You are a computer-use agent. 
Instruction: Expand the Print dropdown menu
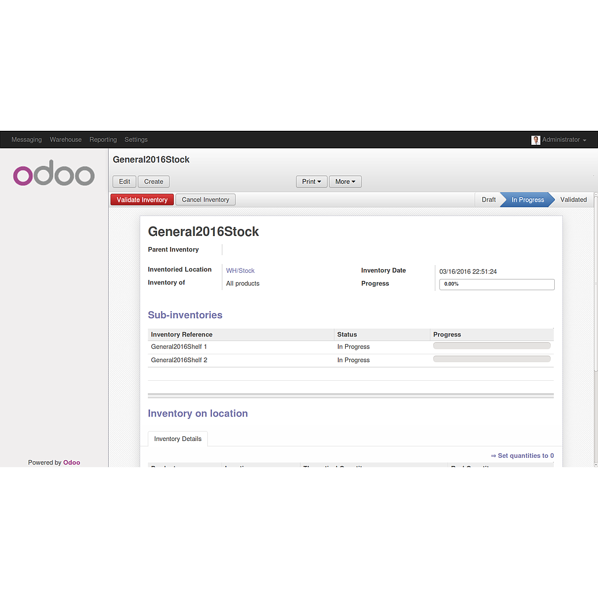311,182
